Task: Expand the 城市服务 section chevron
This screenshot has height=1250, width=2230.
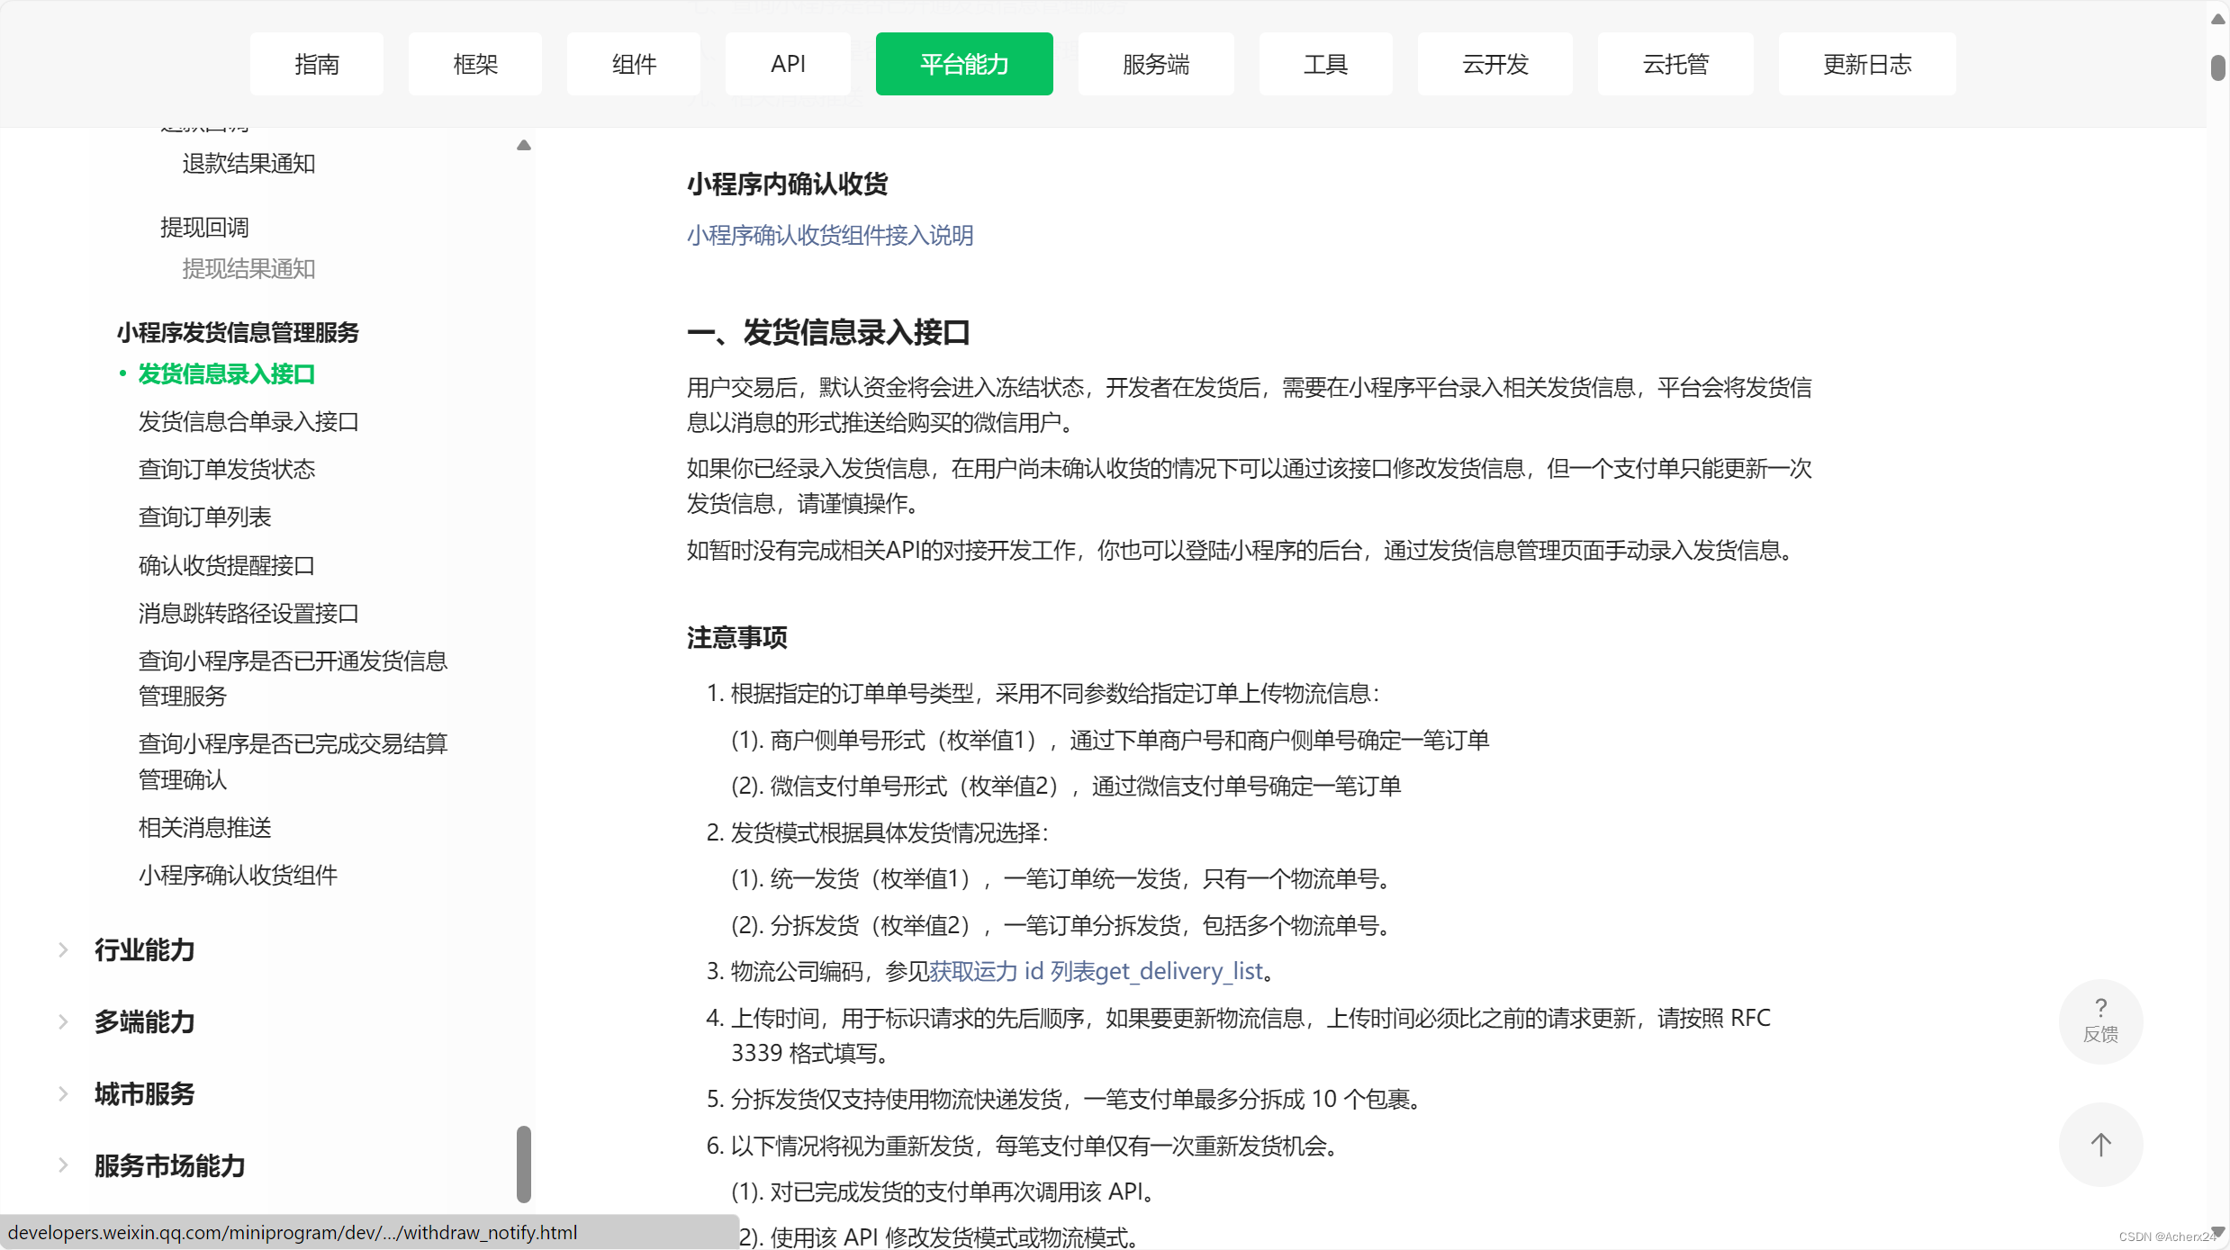Action: tap(63, 1093)
